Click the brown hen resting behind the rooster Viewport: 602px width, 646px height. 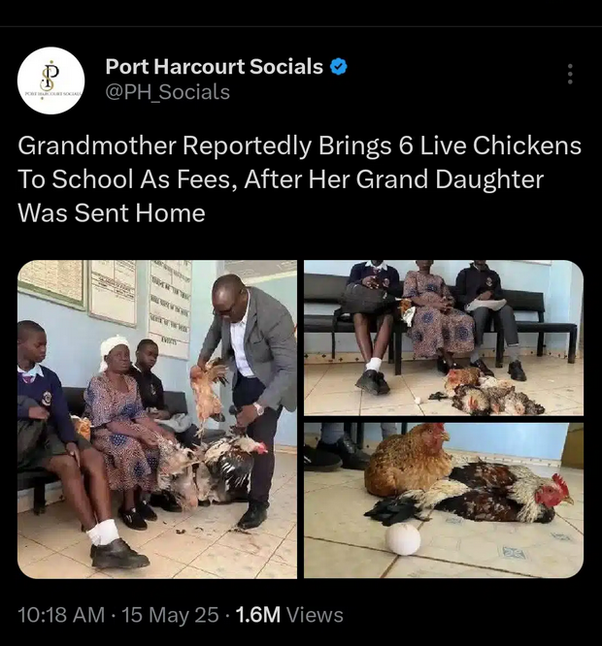(408, 461)
